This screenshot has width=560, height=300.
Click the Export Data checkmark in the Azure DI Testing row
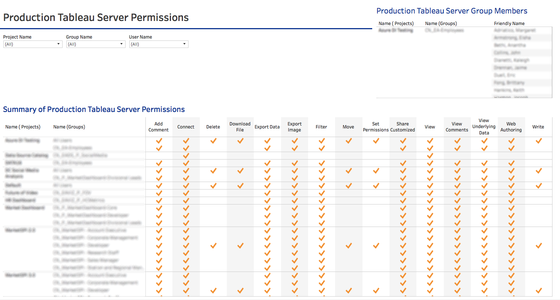point(267,140)
